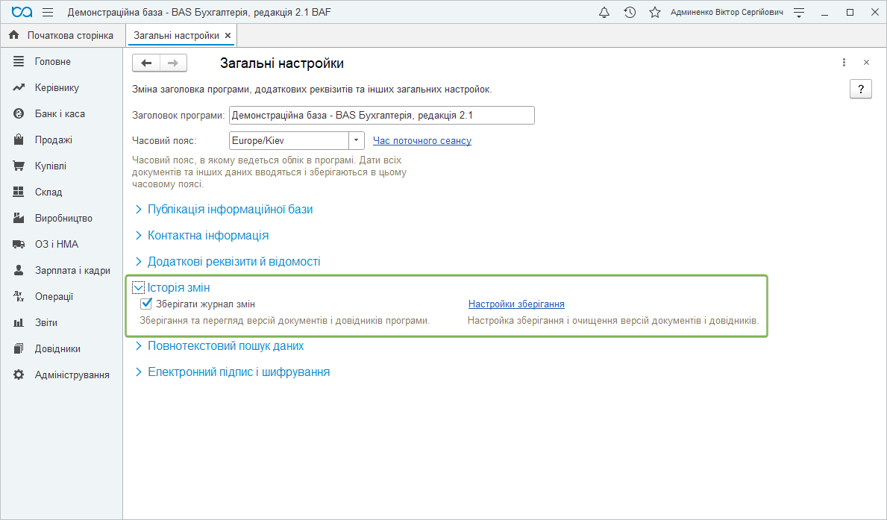Expand Електронний підпис і шифрування section
The height and width of the screenshot is (520, 887).
coord(238,372)
